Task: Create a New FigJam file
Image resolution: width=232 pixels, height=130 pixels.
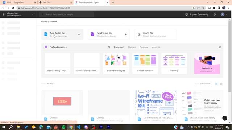Action: point(109,34)
